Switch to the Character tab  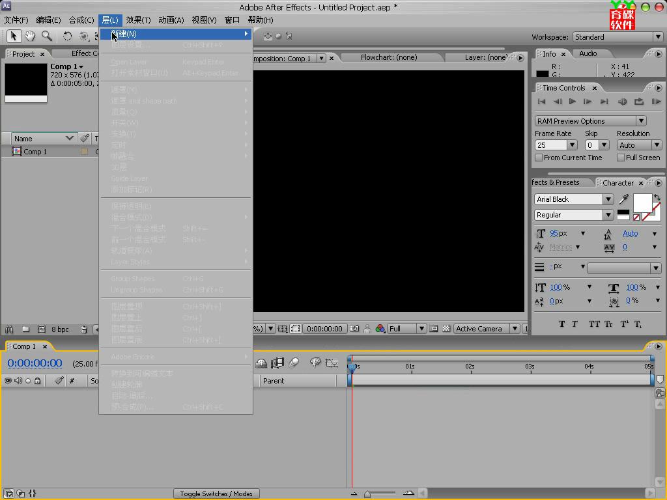(x=618, y=183)
